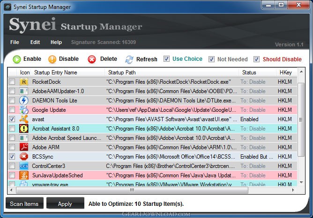Select the 'Enabled' status of avast
This screenshot has height=218, width=313.
249,119
